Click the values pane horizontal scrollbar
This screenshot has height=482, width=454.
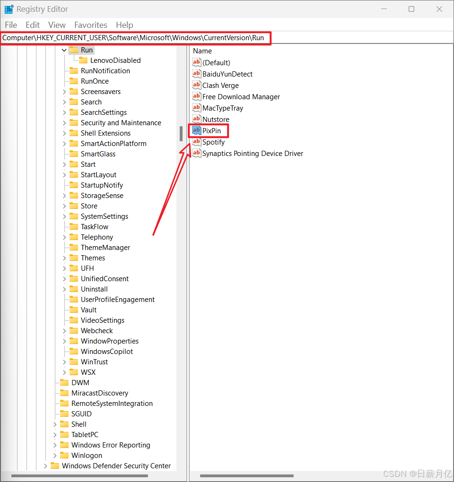(247, 476)
